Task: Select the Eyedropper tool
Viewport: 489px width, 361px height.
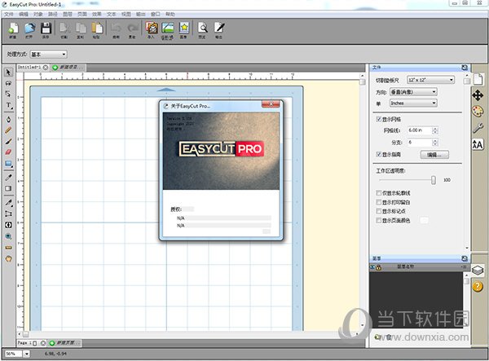Action: [x=8, y=178]
